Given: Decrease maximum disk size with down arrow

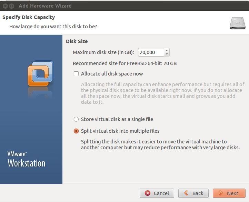Looking at the screenshot, I should coord(167,54).
